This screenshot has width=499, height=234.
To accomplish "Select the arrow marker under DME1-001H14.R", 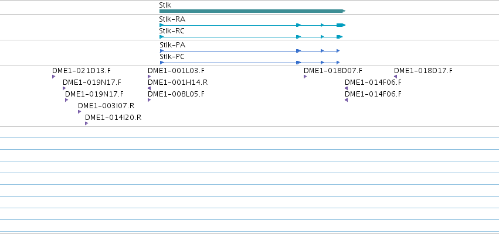I will (150, 88).
